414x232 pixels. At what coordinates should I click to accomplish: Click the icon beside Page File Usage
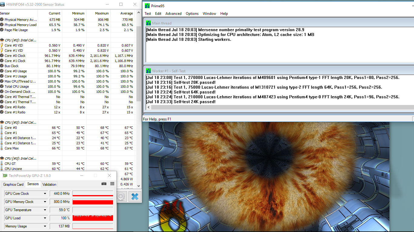point(2,30)
